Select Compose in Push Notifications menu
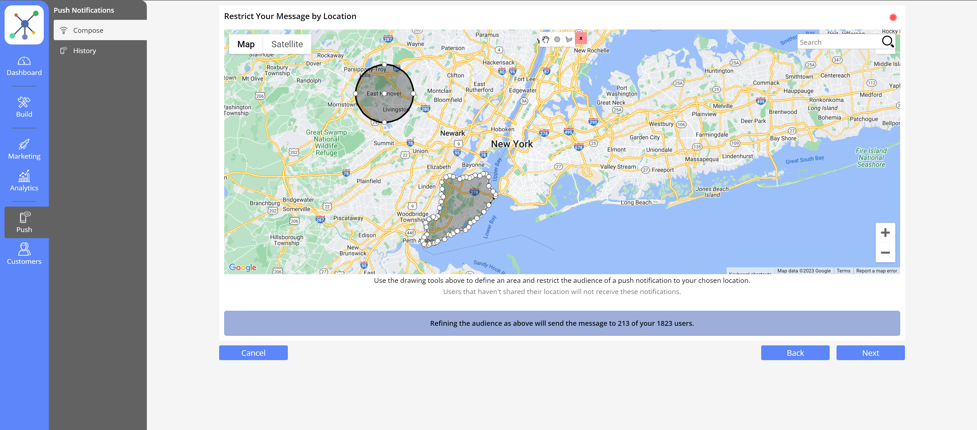 88,30
